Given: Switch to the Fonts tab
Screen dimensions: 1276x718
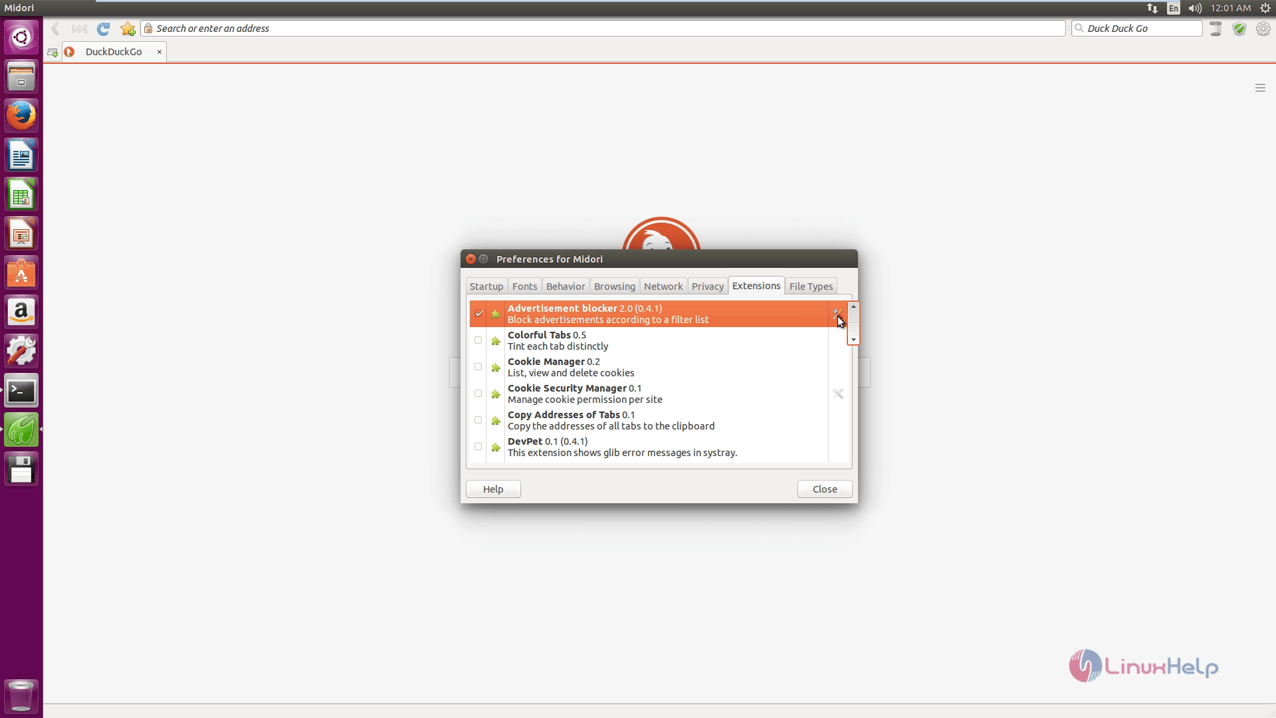Looking at the screenshot, I should pyautogui.click(x=524, y=286).
